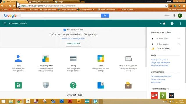The height and width of the screenshot is (104, 186).
Task: Click the browser home button
Action: click(14, 6)
